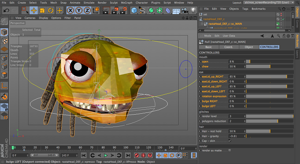Click the light bulb icon in toolbar
The width and height of the screenshot is (300, 164).
pos(193,10)
